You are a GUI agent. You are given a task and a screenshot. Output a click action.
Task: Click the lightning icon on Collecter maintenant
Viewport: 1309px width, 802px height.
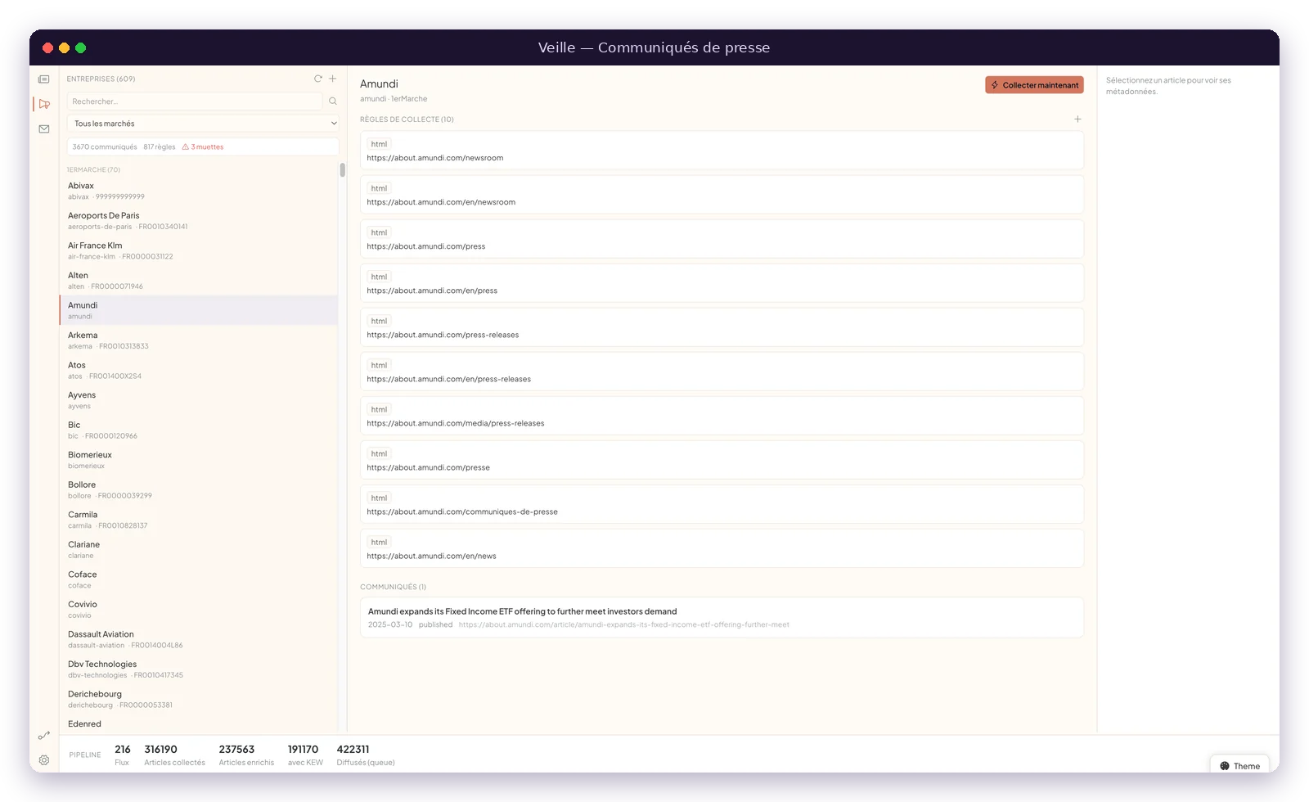click(x=995, y=85)
